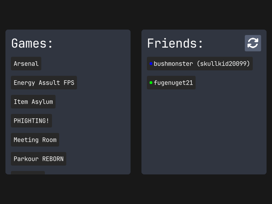Select friend fugenuget21 in the Friends list

pos(173,83)
